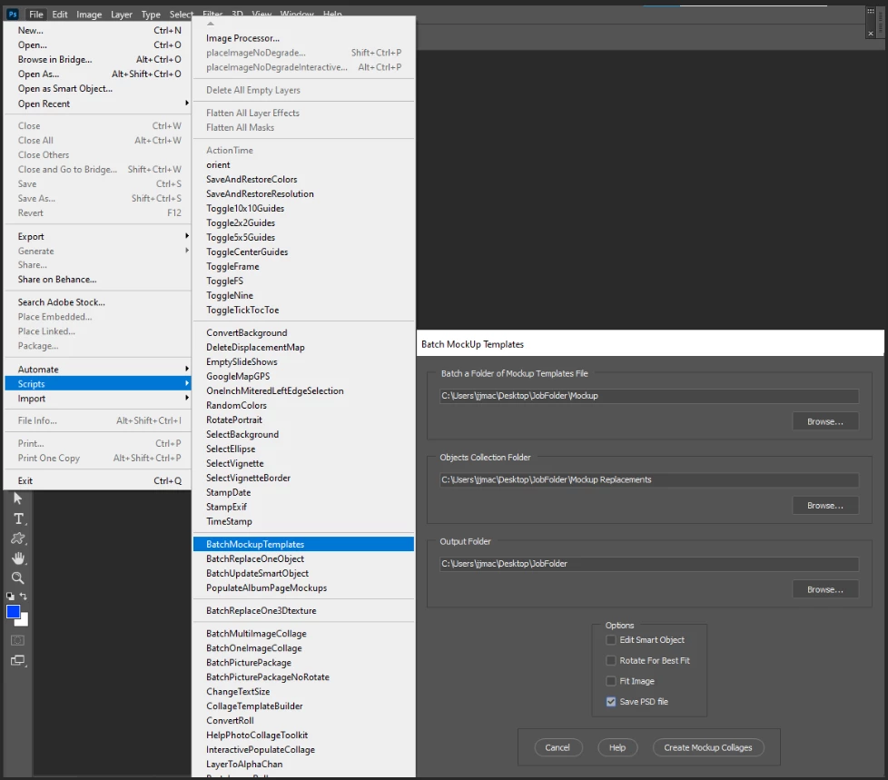Click the panel grip dots icon

[871, 11]
